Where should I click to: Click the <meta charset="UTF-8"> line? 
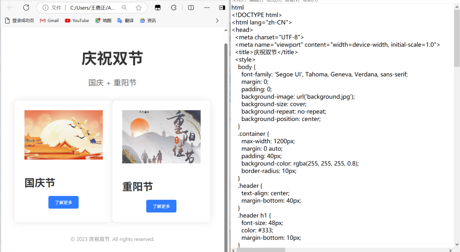coord(270,37)
